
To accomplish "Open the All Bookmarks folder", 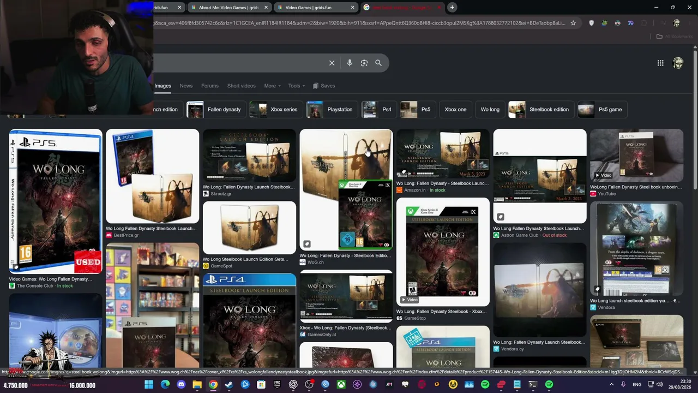I will click(x=675, y=37).
